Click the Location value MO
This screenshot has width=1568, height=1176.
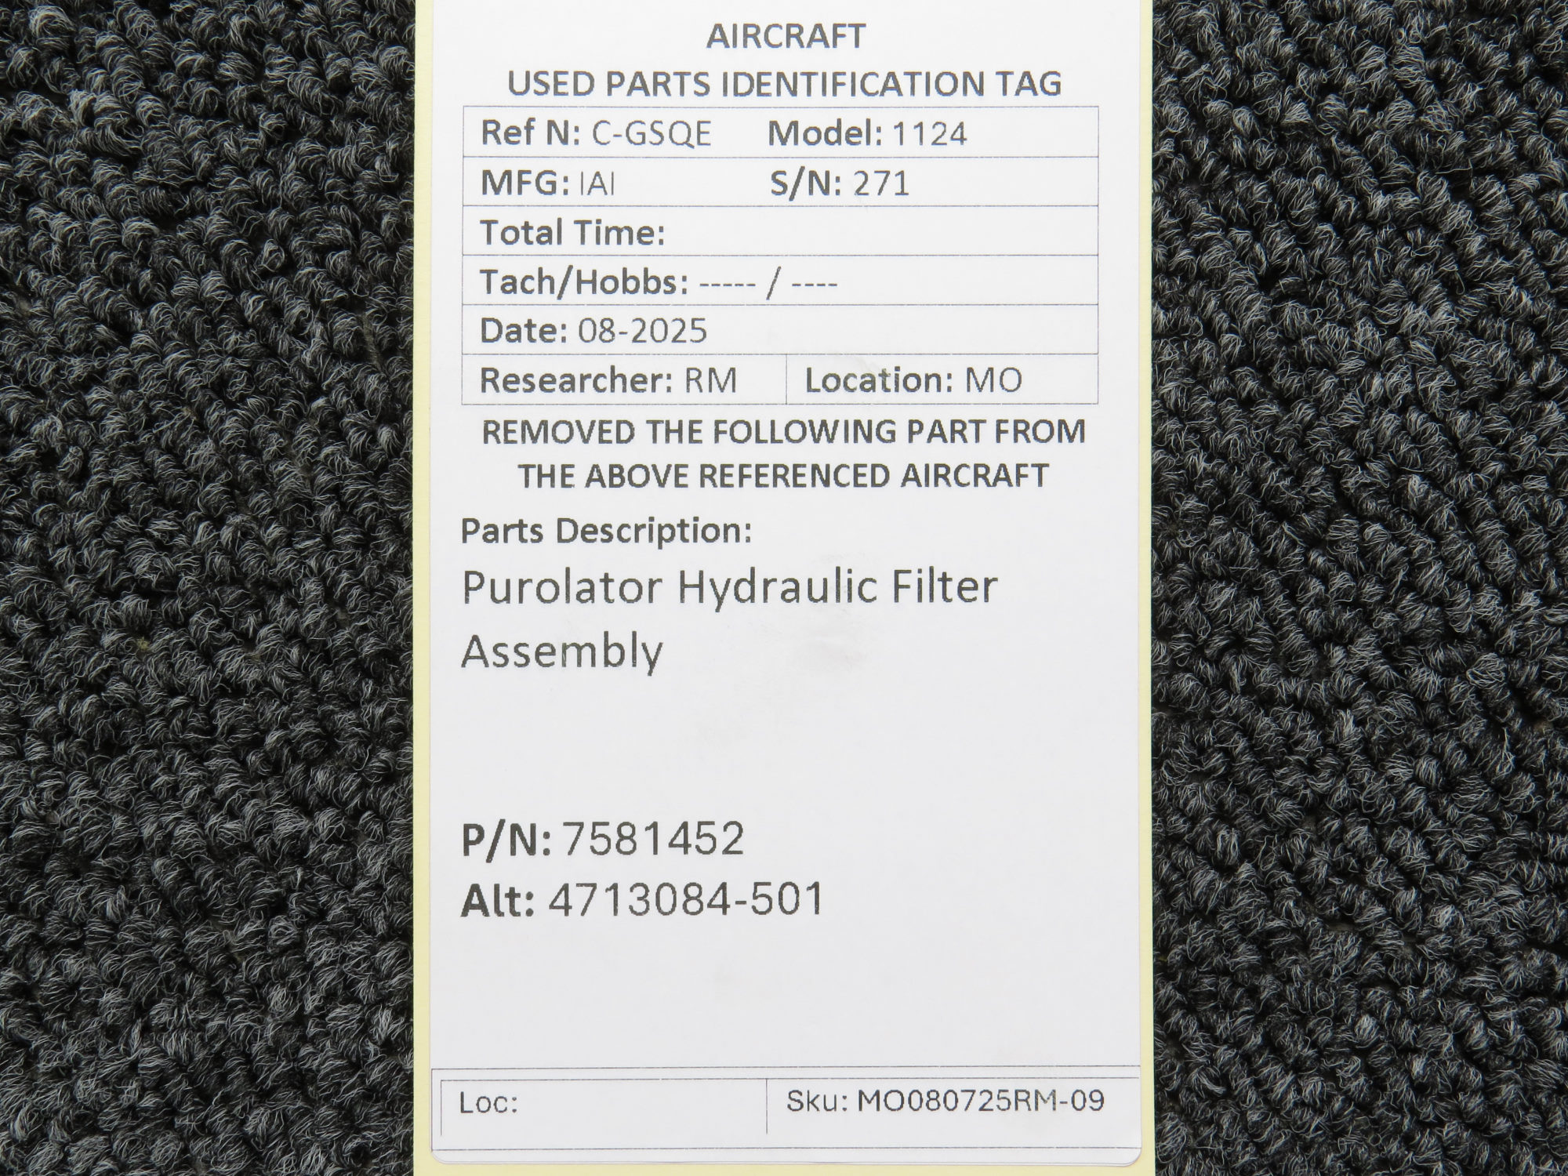tap(993, 381)
